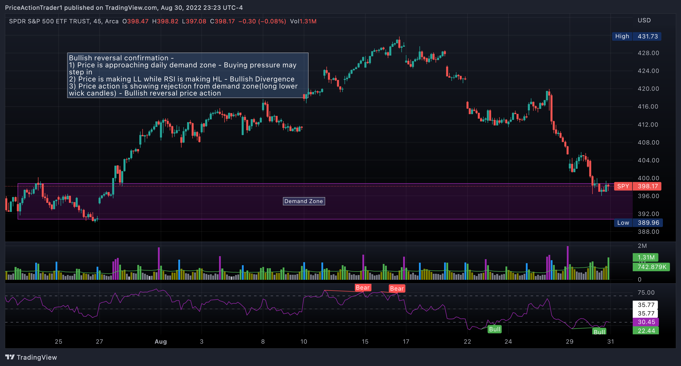Image resolution: width=681 pixels, height=366 pixels.
Task: Click the −0.30 (−0.08%) change readout
Action: (262, 21)
